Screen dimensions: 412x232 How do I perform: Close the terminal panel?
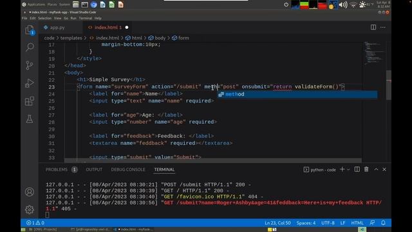point(384,169)
